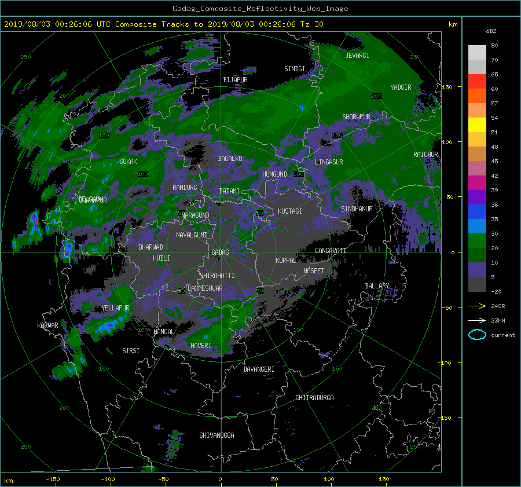This screenshot has height=487, width=521.
Task: Click the NAVALGUND city label
Action: click(x=192, y=235)
